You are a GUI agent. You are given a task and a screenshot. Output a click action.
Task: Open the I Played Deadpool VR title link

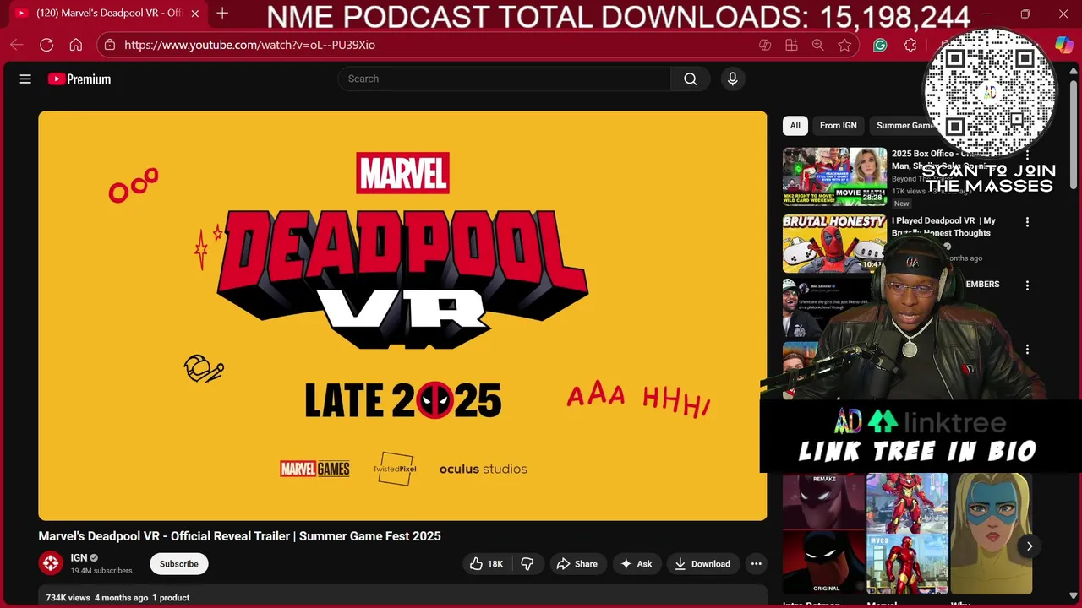(x=943, y=226)
